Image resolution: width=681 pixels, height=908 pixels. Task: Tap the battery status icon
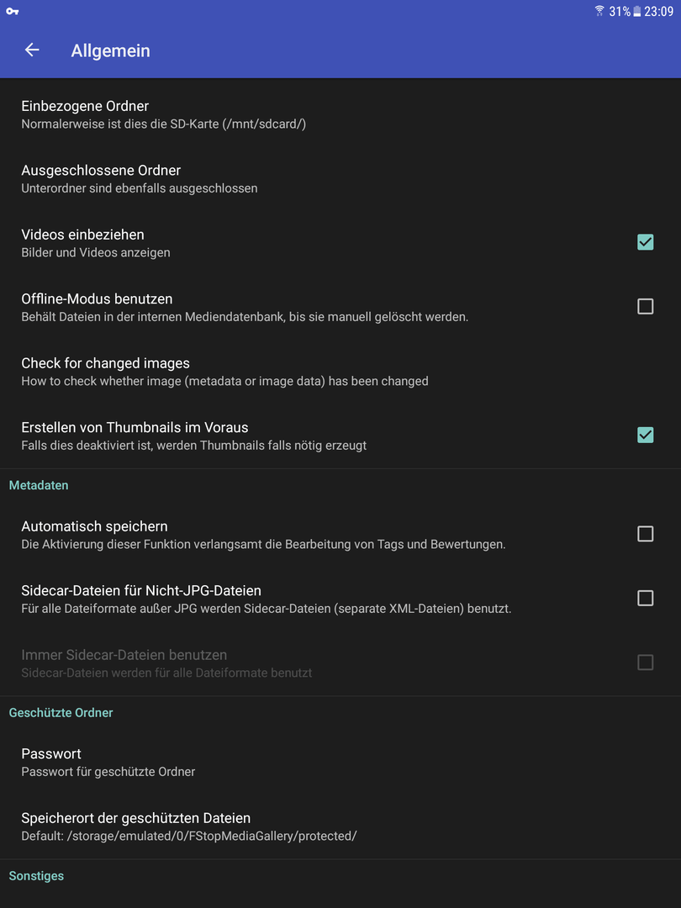click(x=637, y=11)
